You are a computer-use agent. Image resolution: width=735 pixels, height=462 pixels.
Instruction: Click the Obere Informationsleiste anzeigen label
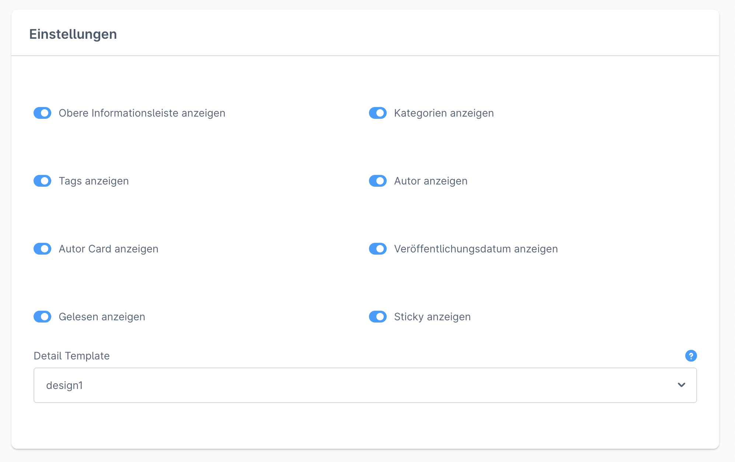[x=142, y=113]
